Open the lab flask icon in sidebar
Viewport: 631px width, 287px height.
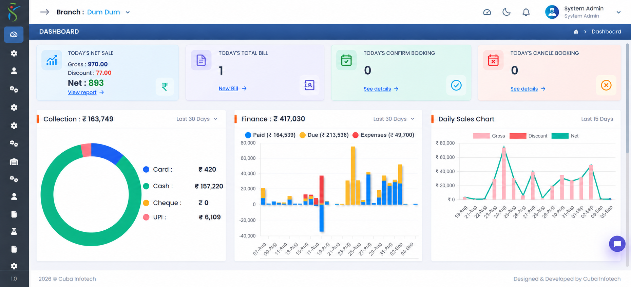coord(14,231)
